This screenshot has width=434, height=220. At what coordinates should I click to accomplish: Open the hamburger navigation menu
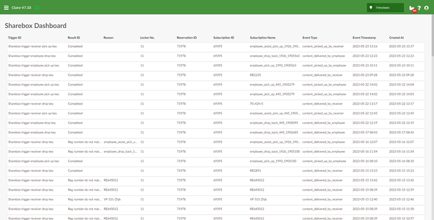(6, 8)
